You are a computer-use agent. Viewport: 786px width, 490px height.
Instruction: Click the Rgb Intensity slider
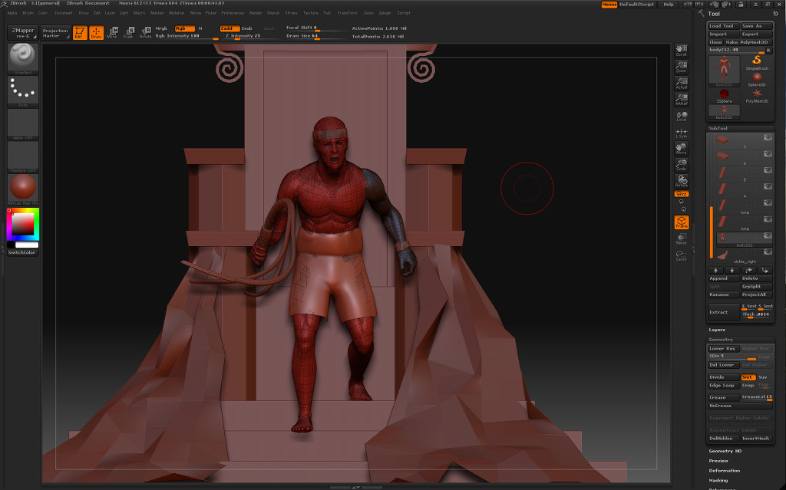[178, 36]
